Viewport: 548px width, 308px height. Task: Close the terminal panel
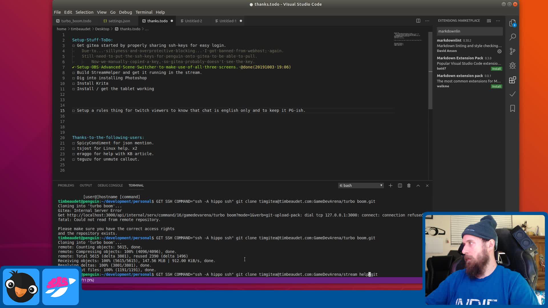pyautogui.click(x=427, y=186)
